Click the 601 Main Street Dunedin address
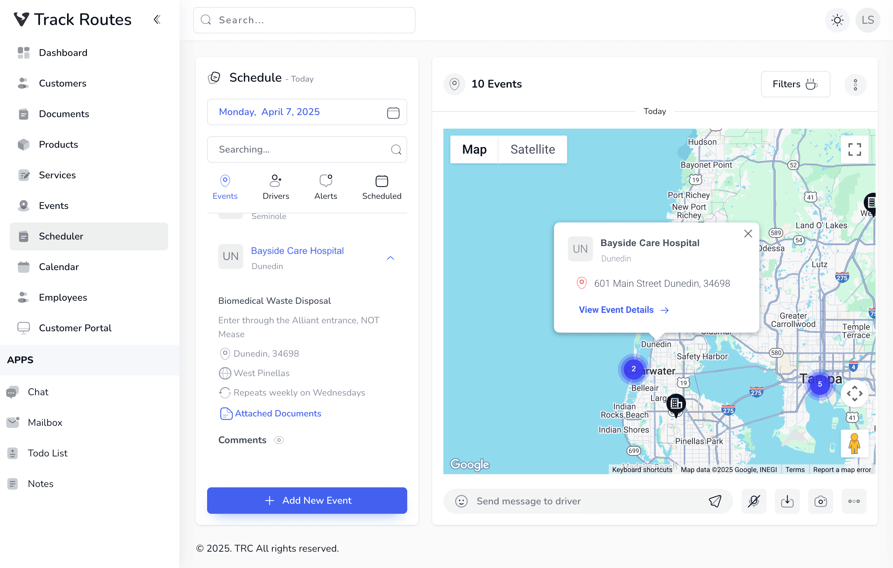 [662, 283]
